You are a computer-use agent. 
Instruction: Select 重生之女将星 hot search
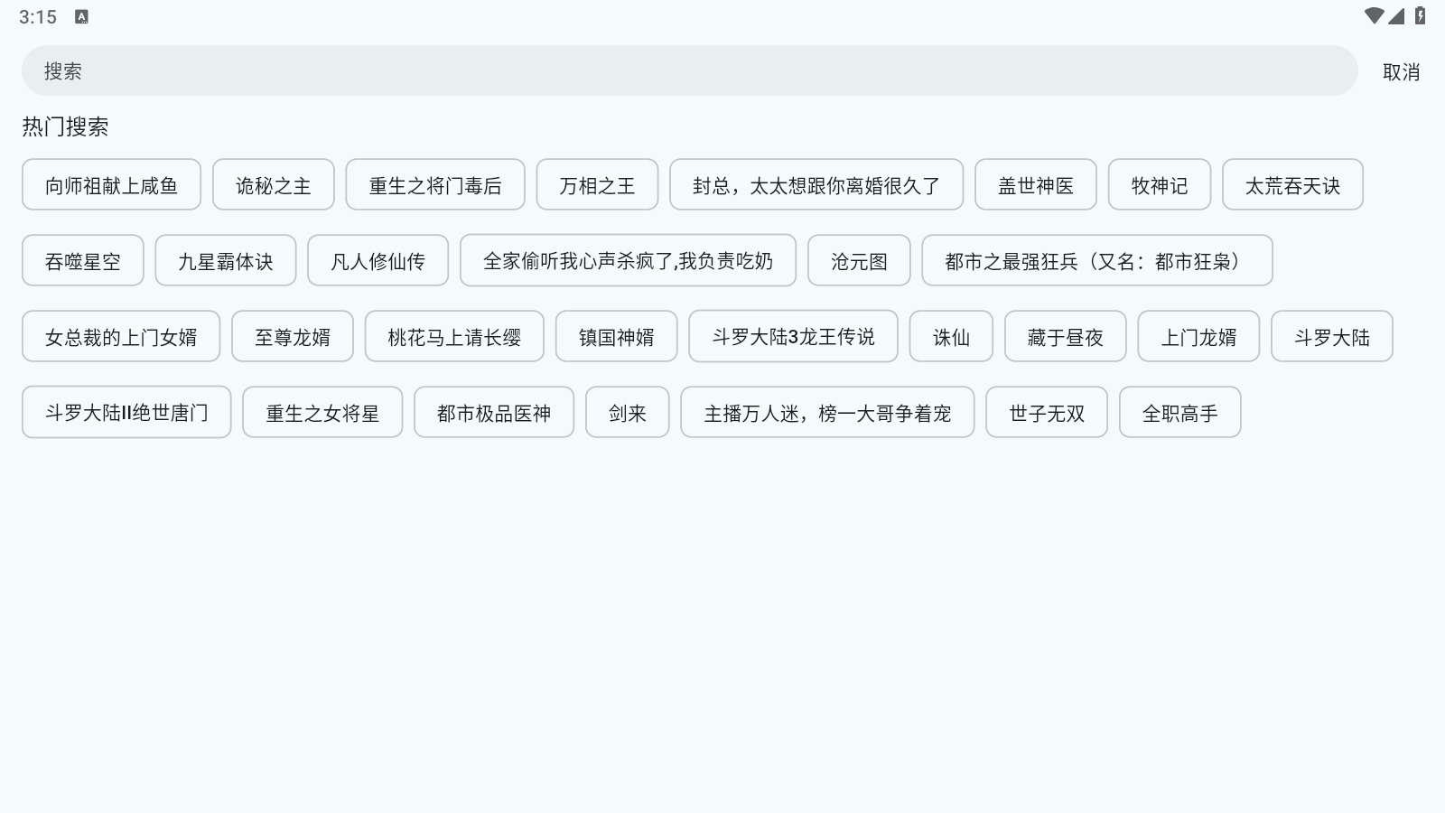322,412
